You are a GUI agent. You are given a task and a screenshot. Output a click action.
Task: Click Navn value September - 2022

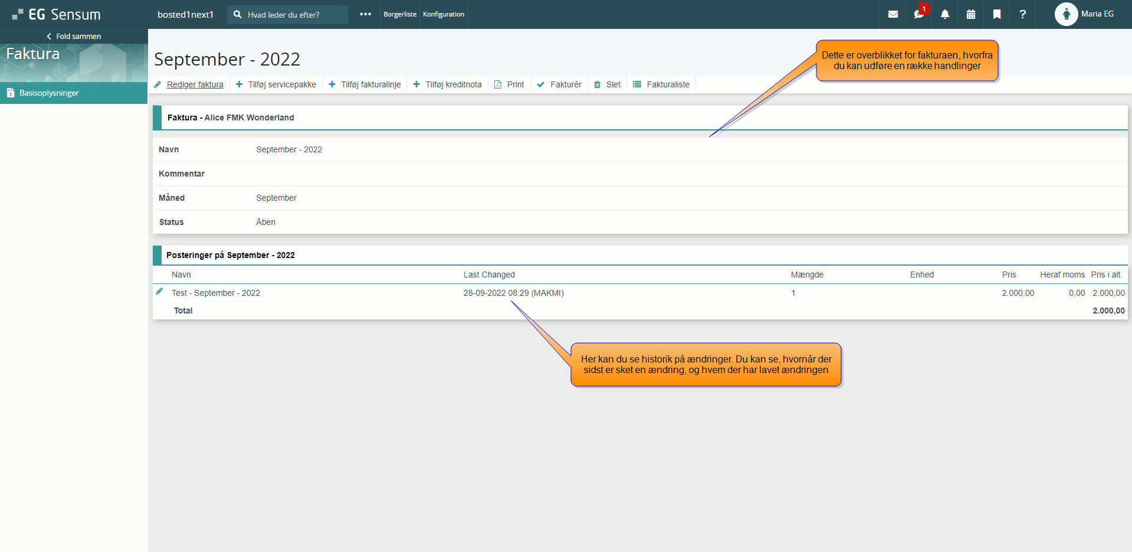(289, 149)
